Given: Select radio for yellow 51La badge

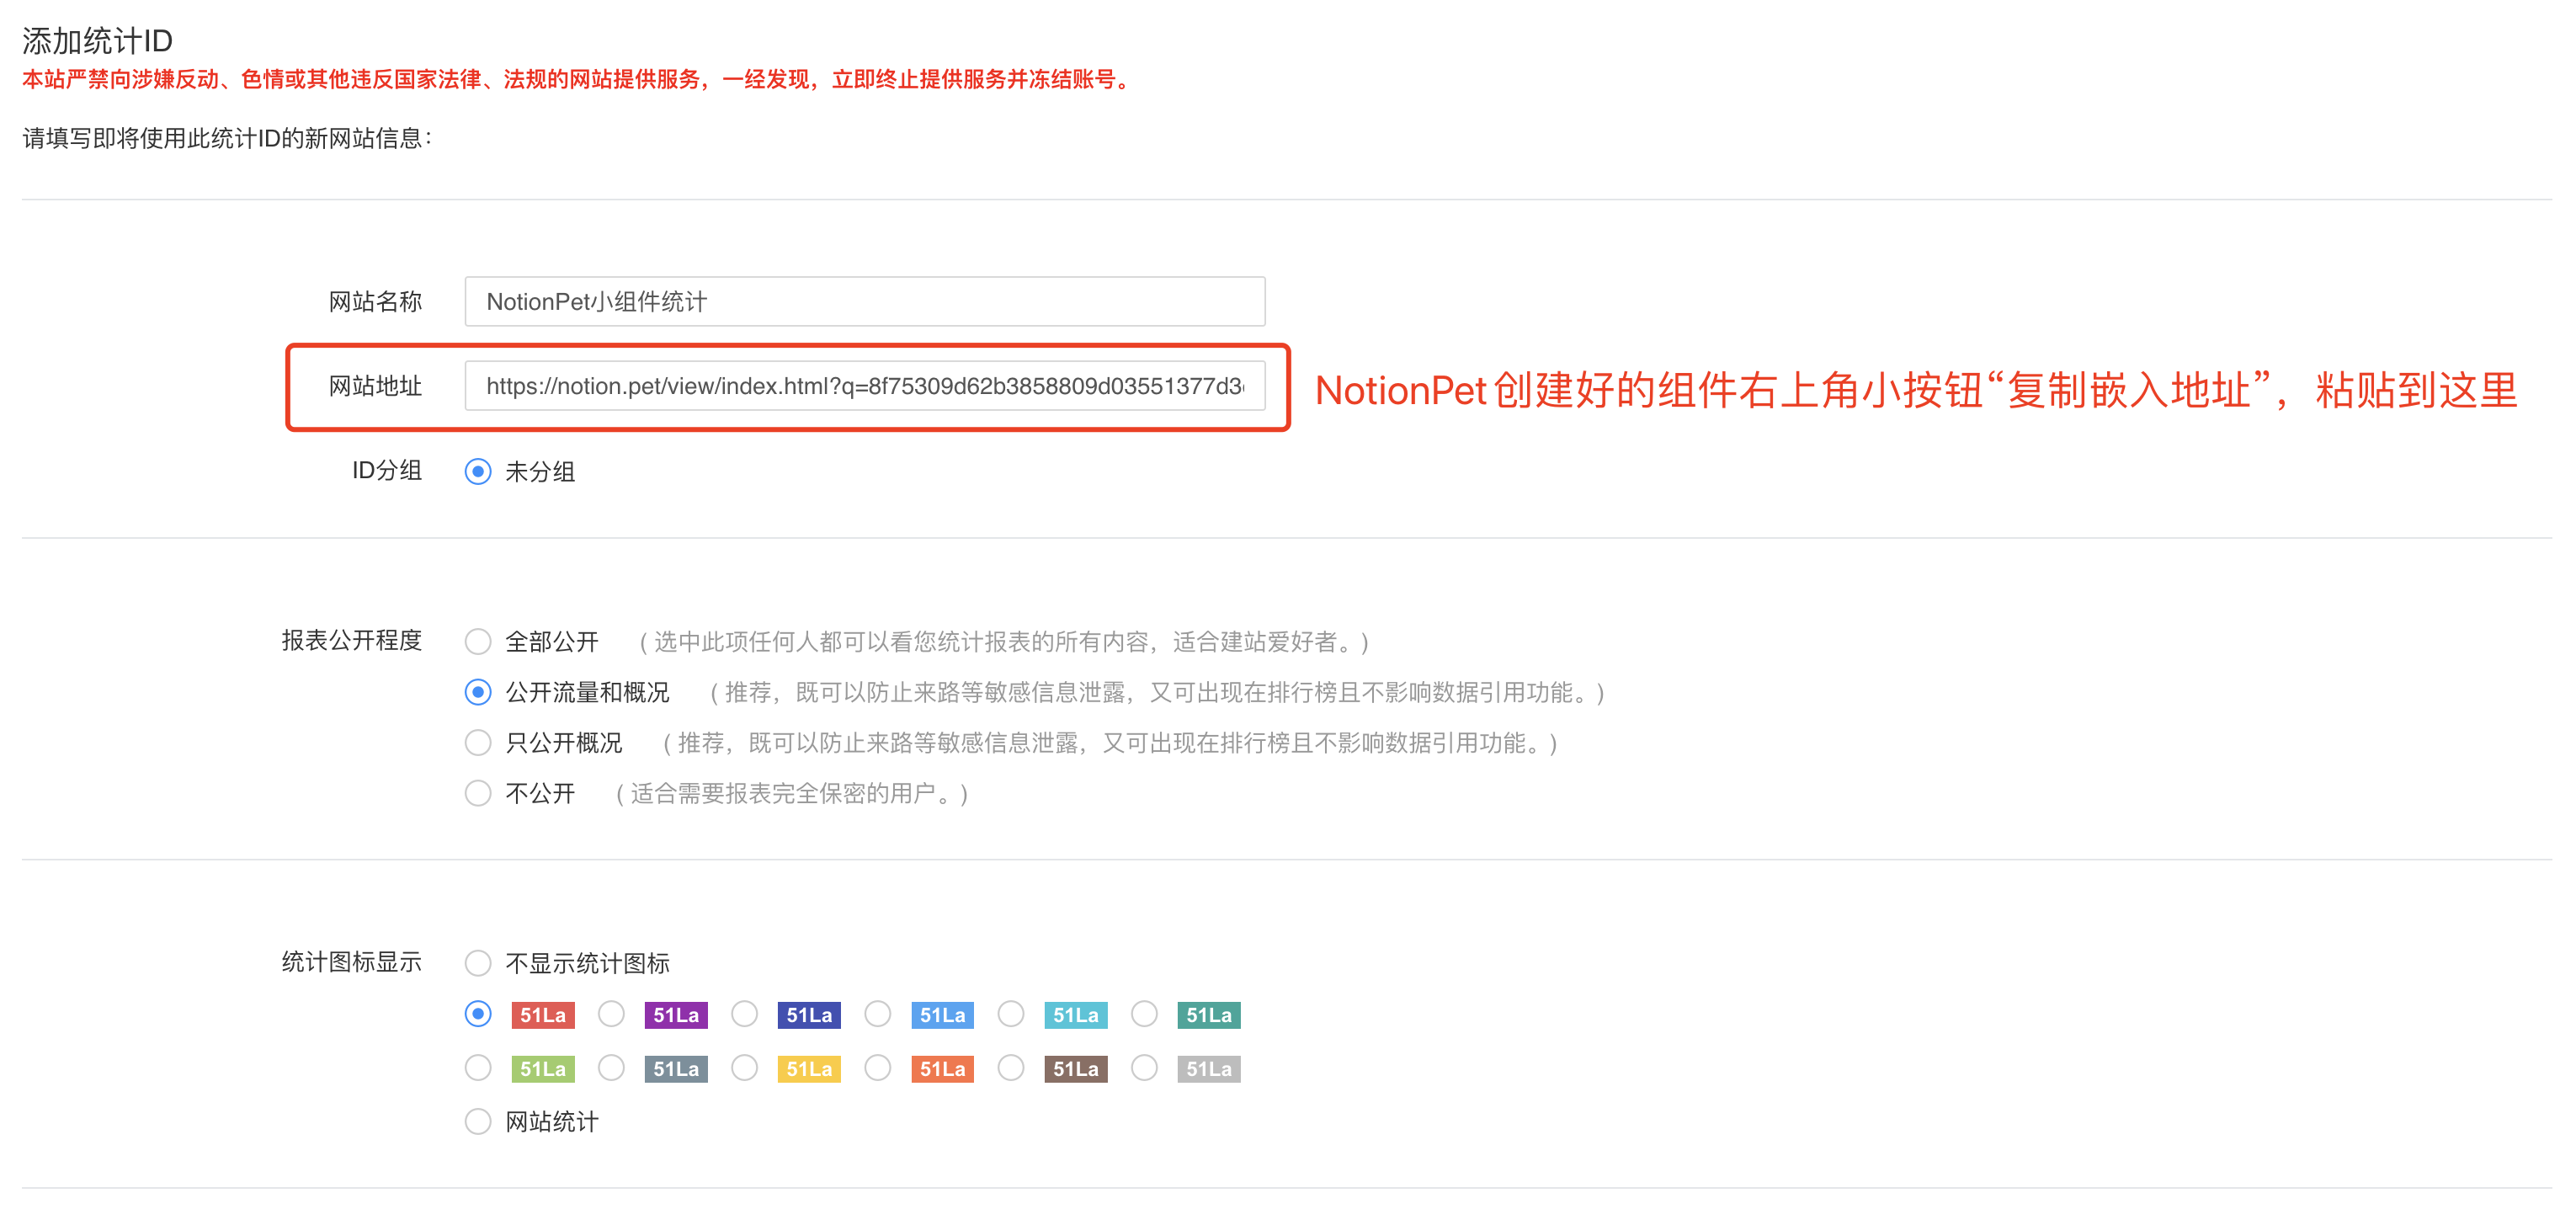Looking at the screenshot, I should (x=744, y=1068).
